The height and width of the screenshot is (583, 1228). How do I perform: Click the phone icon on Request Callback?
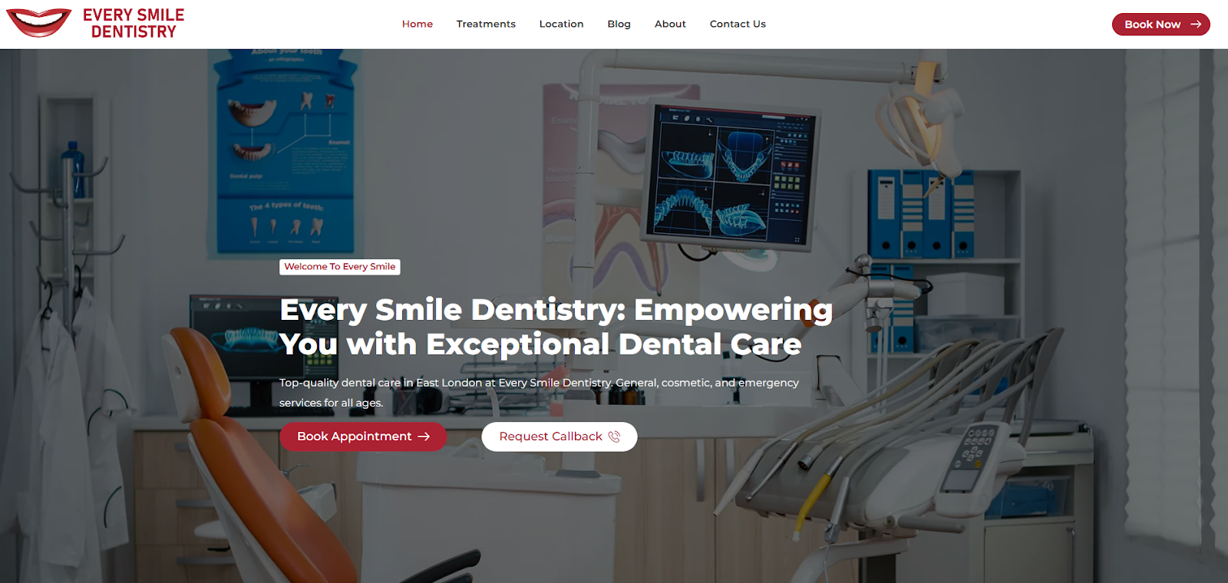tap(614, 436)
